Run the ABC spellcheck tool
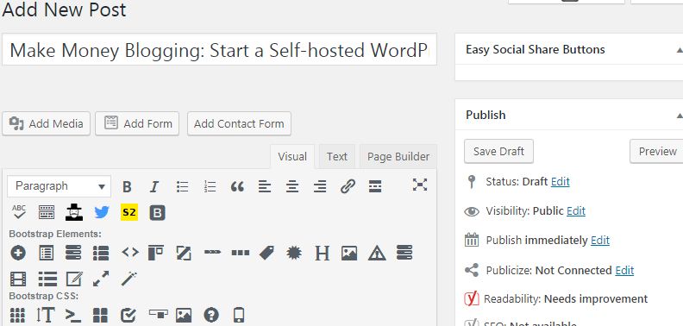The height and width of the screenshot is (326, 683). pos(19,212)
